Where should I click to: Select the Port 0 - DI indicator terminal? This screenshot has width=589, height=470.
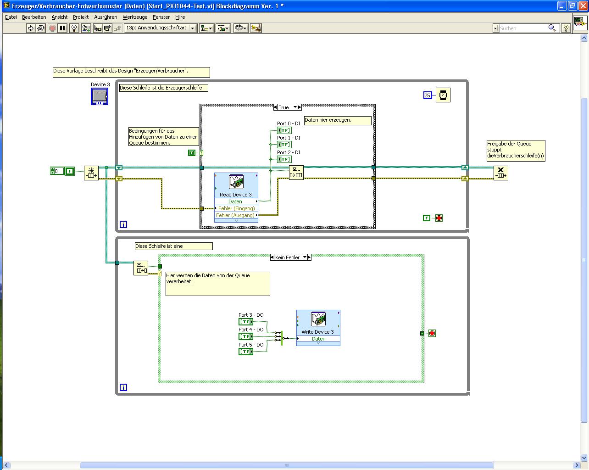click(x=284, y=130)
